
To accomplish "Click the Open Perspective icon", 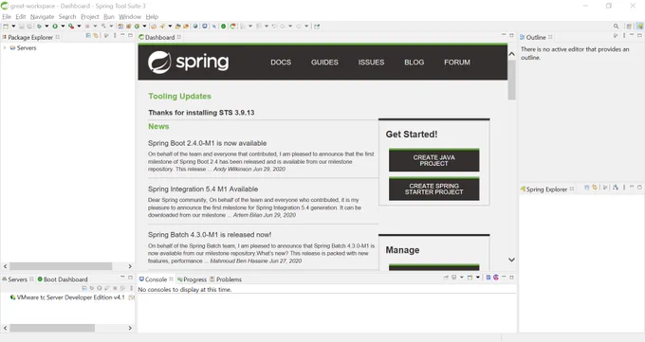I will click(629, 27).
